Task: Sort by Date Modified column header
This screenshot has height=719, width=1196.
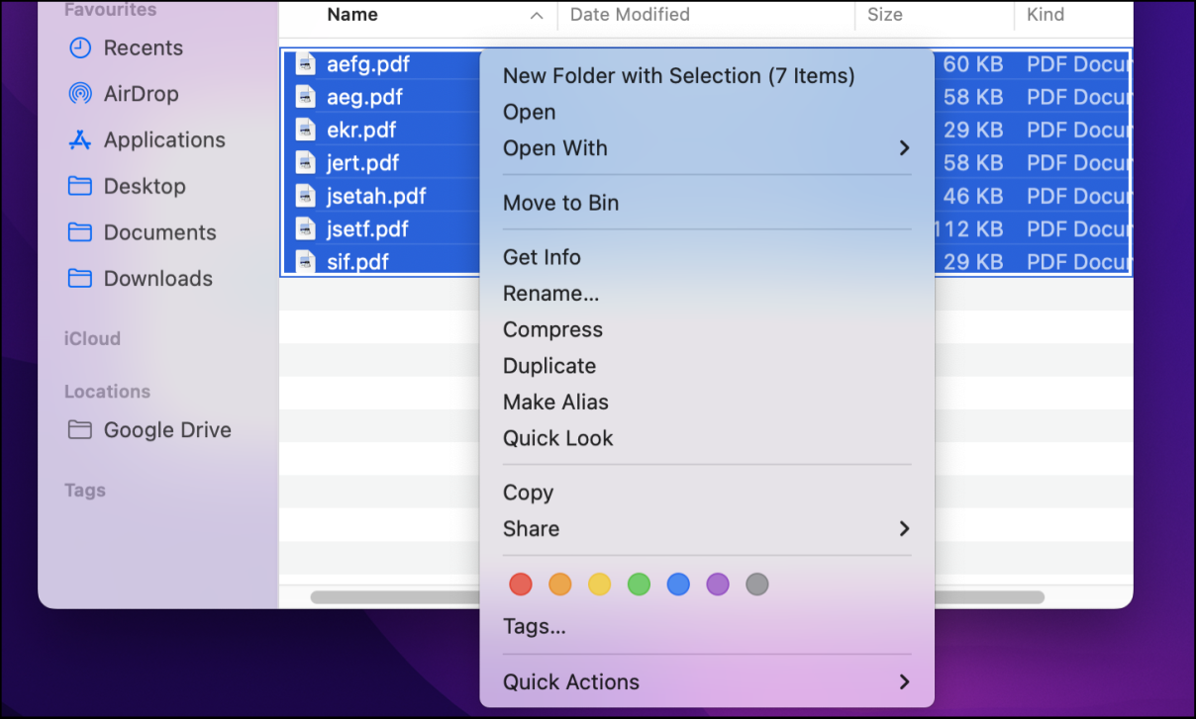Action: tap(630, 15)
